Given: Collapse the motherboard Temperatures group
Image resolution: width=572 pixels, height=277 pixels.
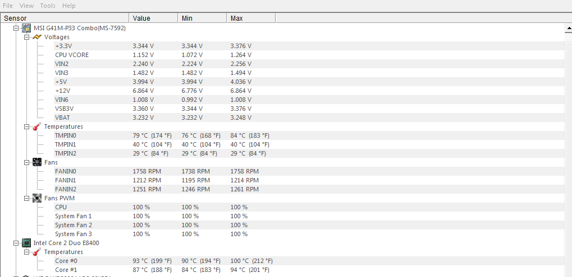Looking at the screenshot, I should pyautogui.click(x=26, y=126).
